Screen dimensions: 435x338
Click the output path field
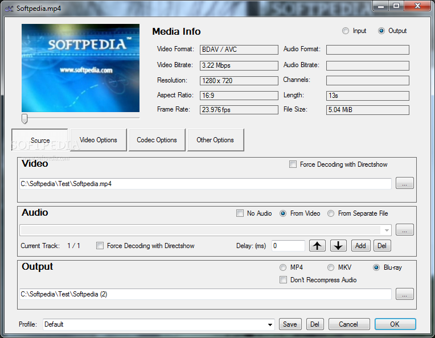[206, 294]
